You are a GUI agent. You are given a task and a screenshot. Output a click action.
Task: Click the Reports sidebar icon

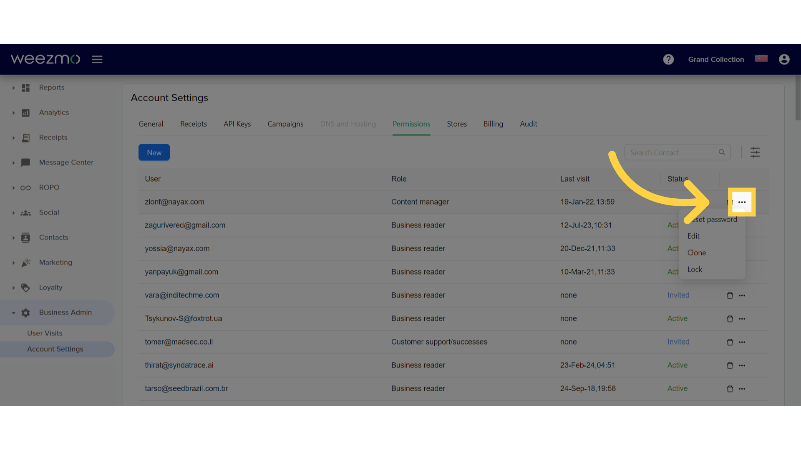pyautogui.click(x=25, y=87)
